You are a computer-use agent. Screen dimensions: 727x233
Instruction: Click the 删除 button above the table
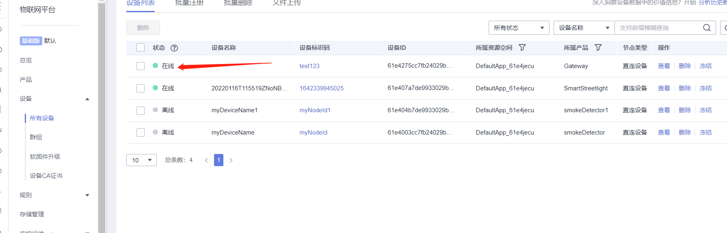143,28
